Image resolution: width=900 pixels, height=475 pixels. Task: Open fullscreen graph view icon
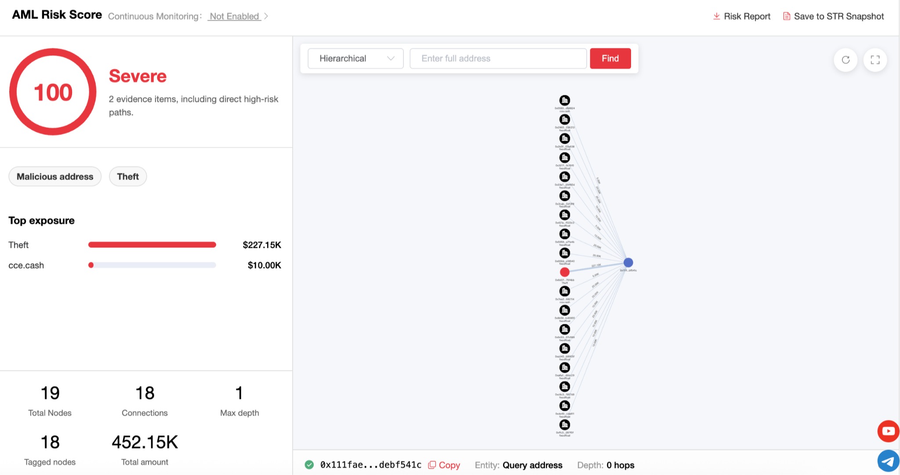875,60
